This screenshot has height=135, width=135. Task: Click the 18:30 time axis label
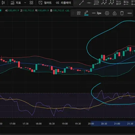coord(52,124)
